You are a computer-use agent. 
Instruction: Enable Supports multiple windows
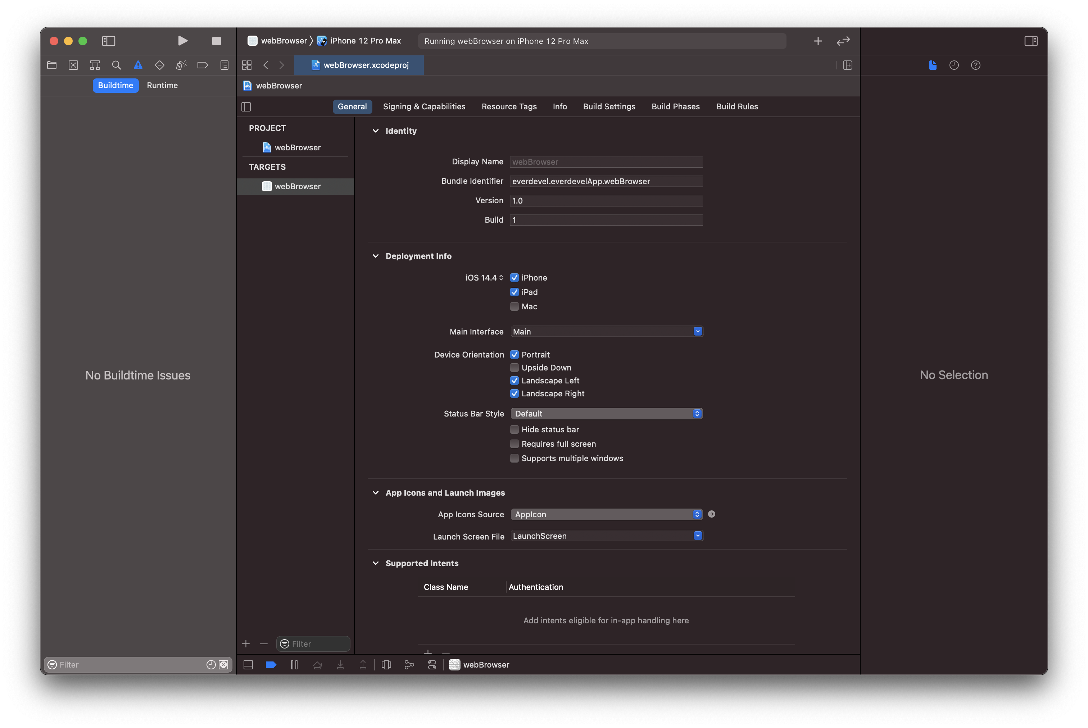[514, 458]
